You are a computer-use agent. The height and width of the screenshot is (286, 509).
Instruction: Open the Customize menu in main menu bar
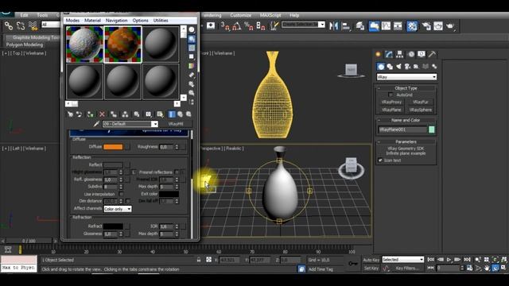pyautogui.click(x=240, y=15)
